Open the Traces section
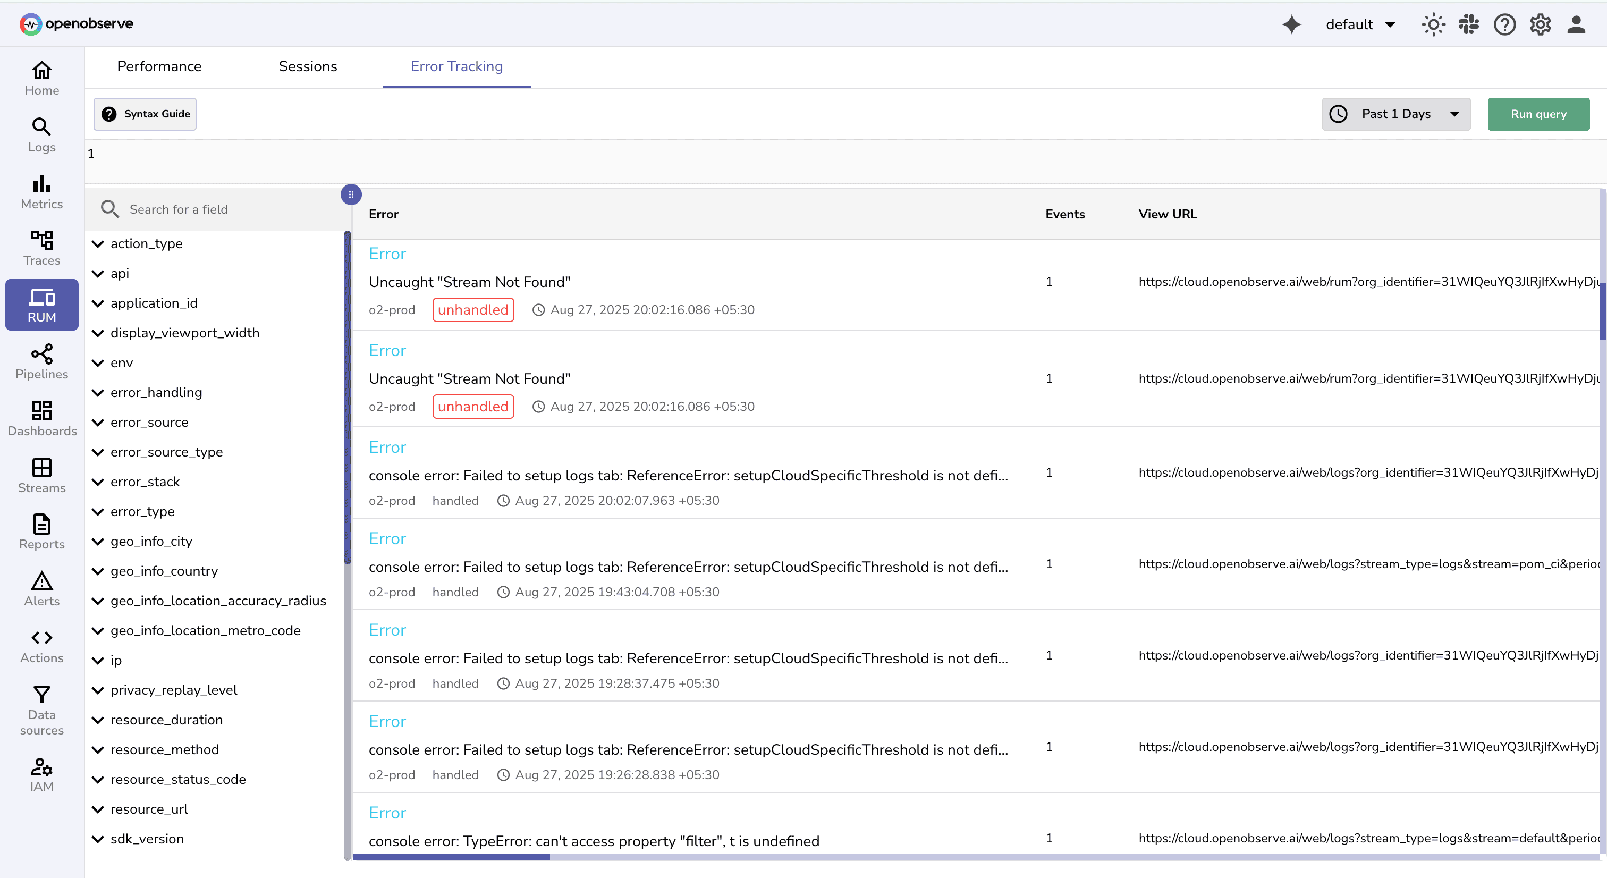 pos(41,248)
